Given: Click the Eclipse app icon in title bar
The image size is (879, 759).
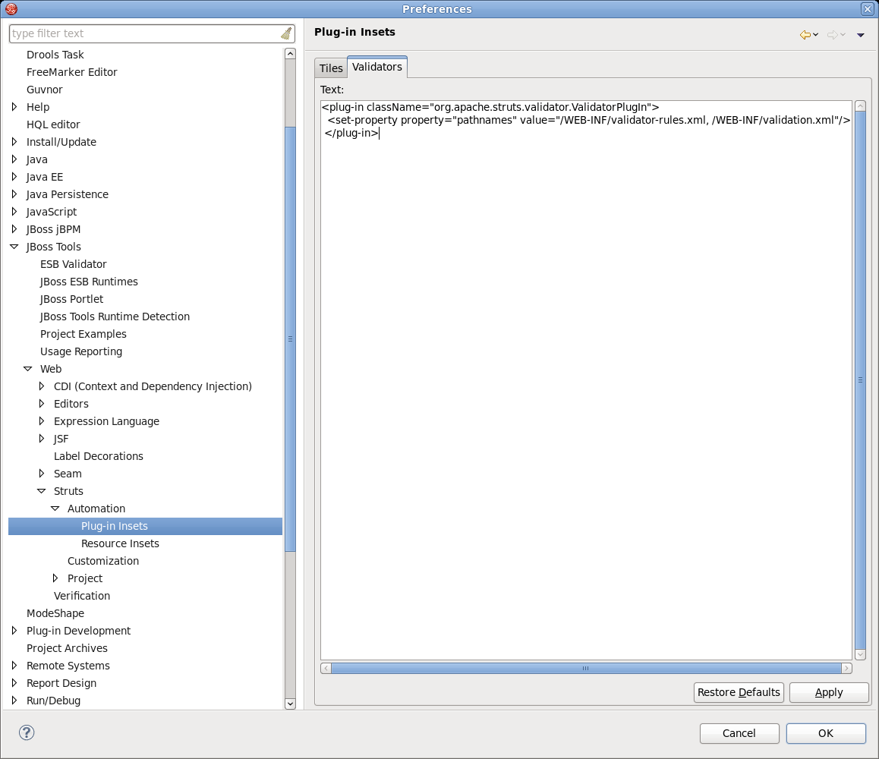Looking at the screenshot, I should point(11,9).
